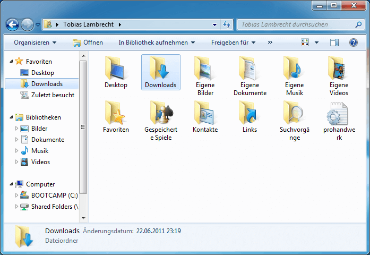Expand the BOOTCAMP (C:) drive node
This screenshot has width=370, height=255.
16,195
